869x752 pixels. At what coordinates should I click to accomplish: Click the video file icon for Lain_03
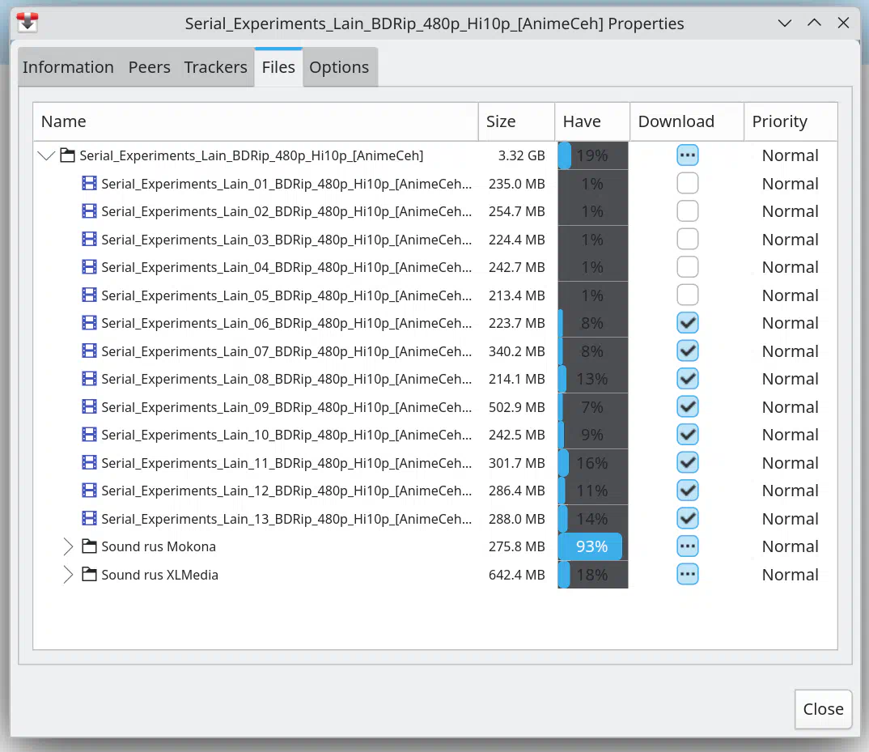coord(89,239)
